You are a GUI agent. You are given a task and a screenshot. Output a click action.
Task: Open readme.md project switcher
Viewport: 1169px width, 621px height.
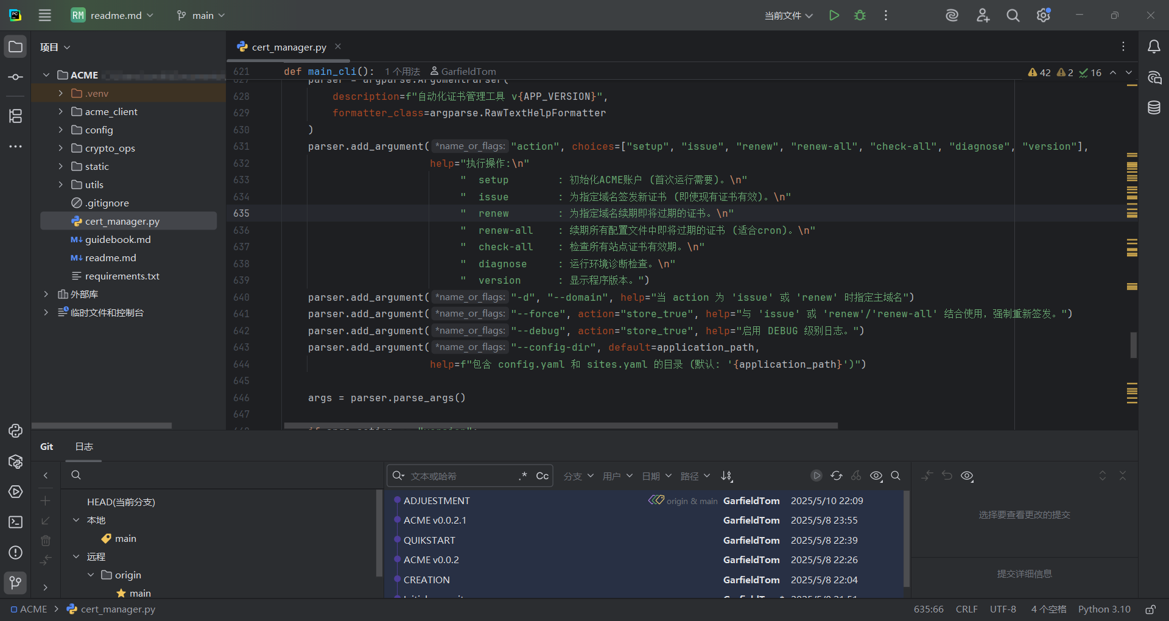(112, 15)
